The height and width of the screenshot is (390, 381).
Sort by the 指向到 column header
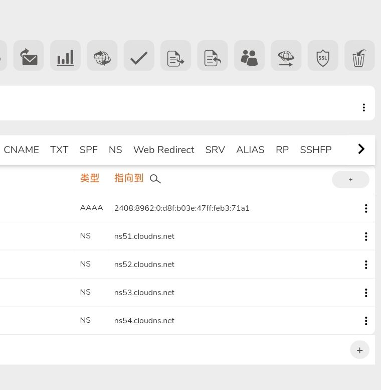(129, 178)
